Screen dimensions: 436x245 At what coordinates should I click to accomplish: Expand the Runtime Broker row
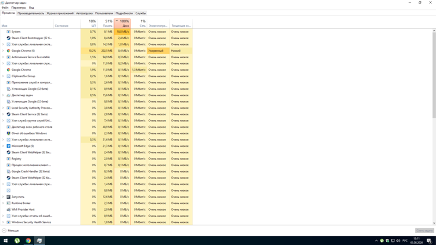click(3, 203)
